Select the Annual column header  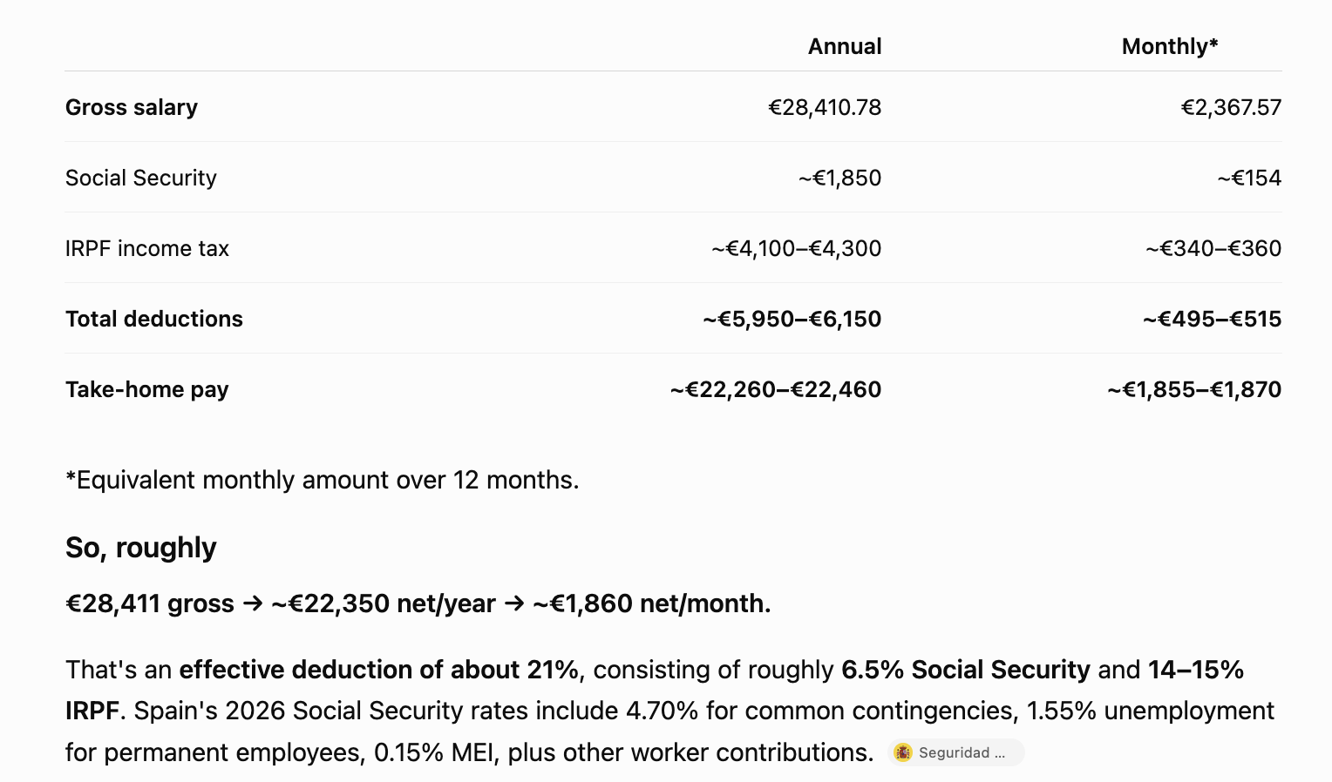pos(845,46)
